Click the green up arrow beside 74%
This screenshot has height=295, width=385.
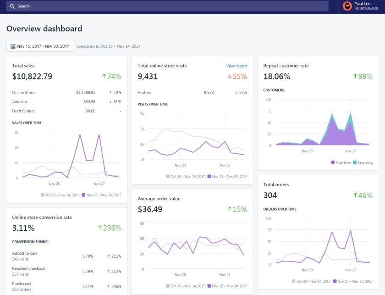point(104,77)
